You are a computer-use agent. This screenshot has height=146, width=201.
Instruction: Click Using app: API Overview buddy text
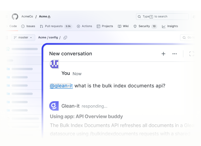click(86, 116)
